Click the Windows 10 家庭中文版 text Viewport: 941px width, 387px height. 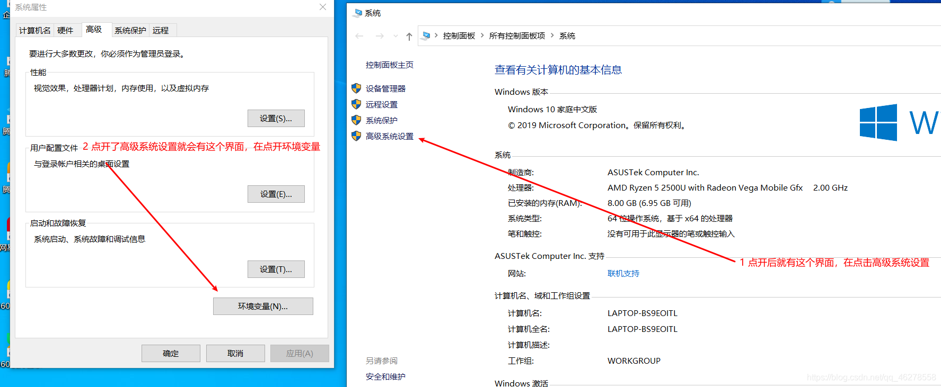click(x=552, y=110)
